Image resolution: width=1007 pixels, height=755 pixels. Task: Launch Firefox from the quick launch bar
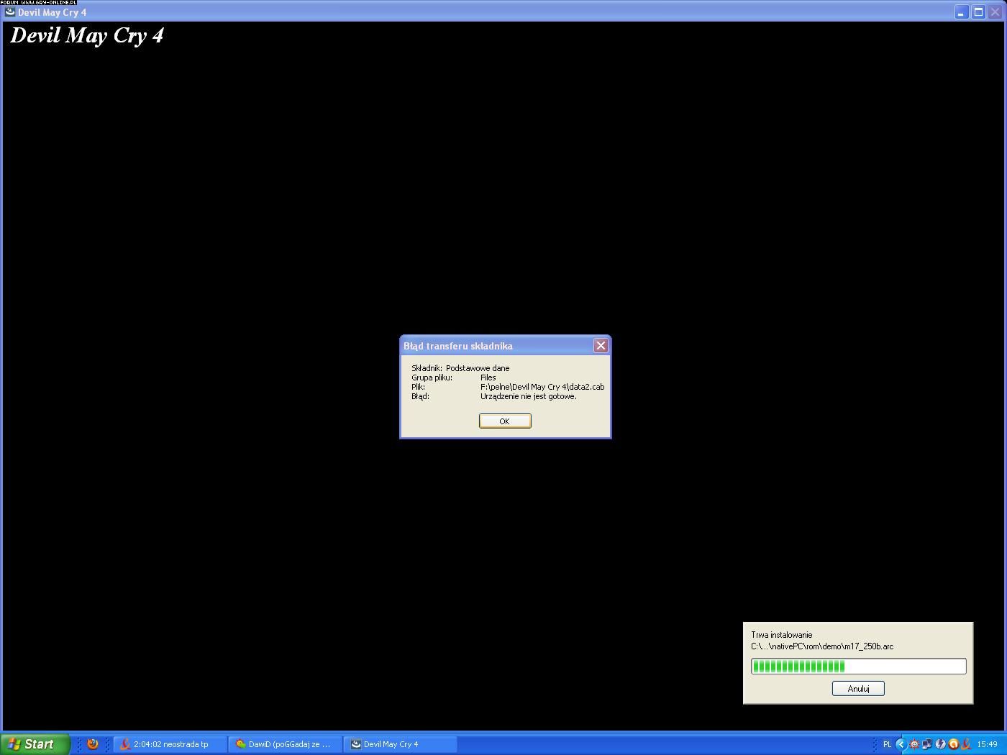[x=93, y=744]
